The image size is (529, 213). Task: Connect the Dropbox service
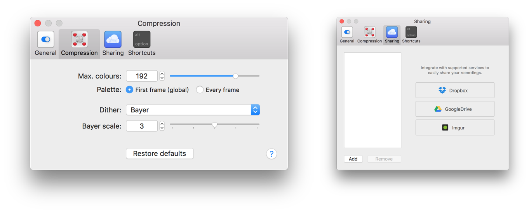[x=455, y=90]
